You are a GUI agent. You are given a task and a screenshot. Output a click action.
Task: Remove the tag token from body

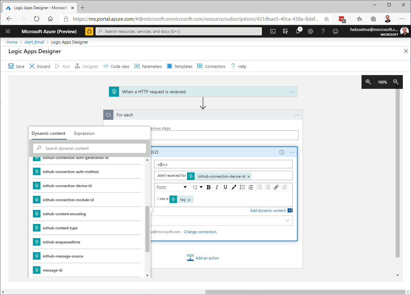coord(189,200)
